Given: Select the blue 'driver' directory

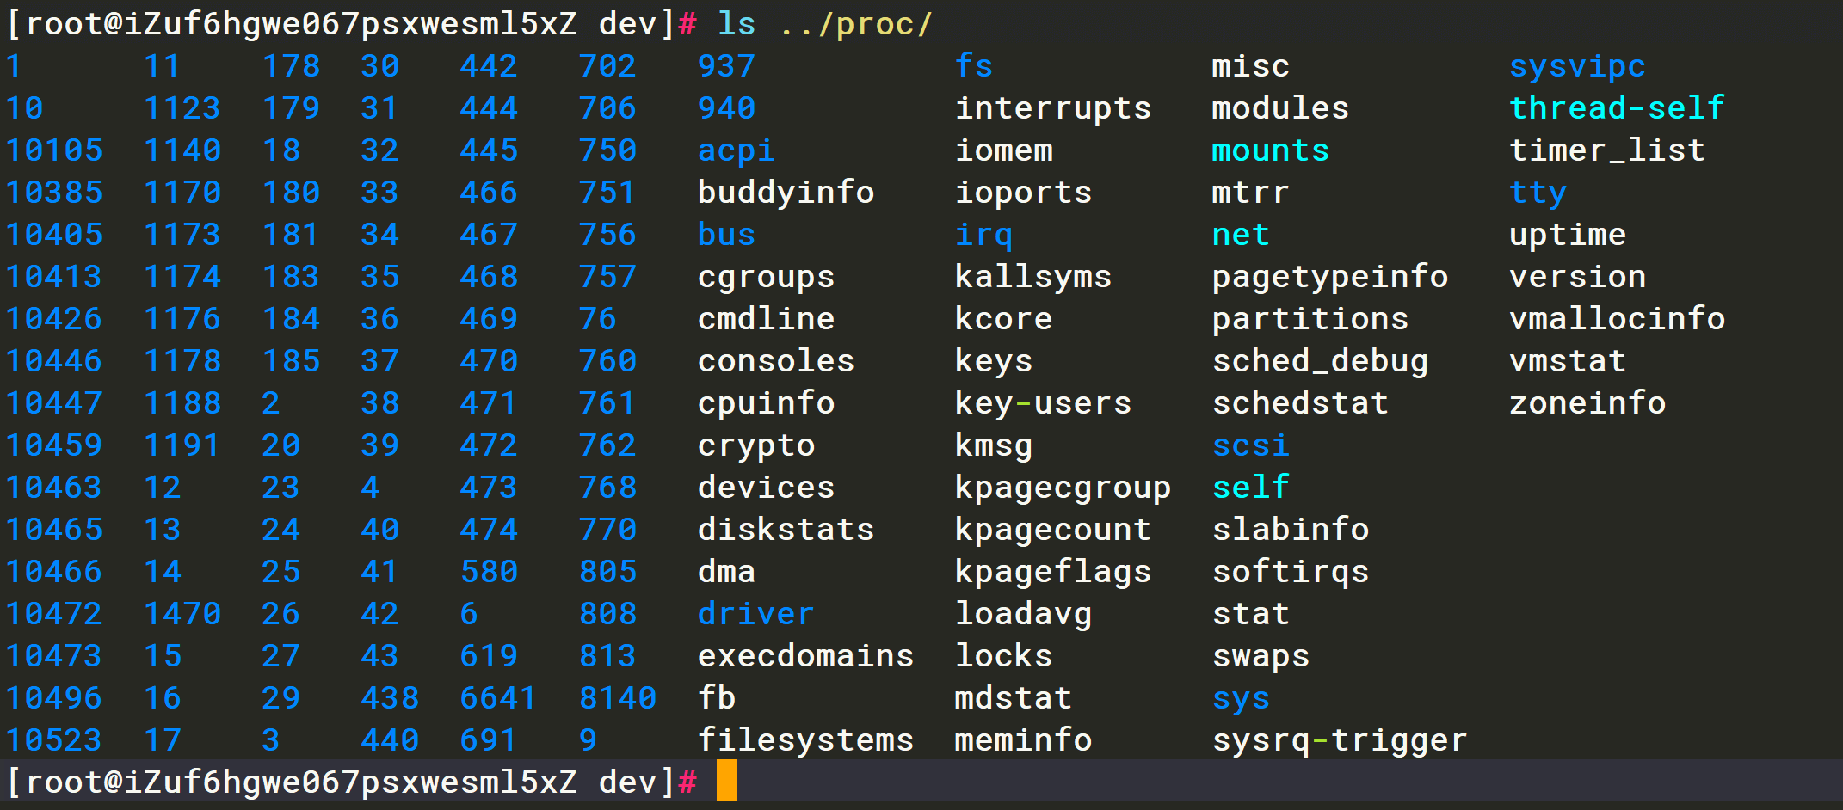Looking at the screenshot, I should tap(755, 613).
